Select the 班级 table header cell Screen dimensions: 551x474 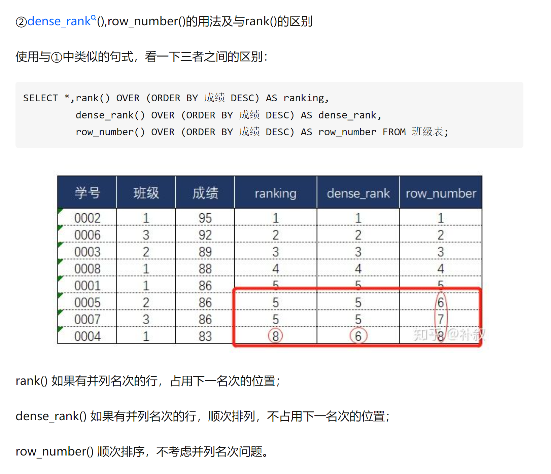coord(146,193)
